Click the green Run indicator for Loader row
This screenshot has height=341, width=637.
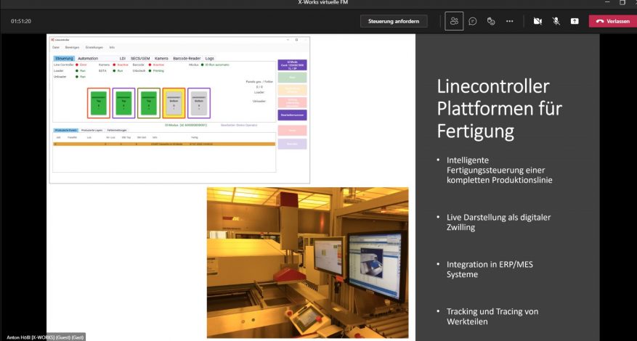[x=77, y=70]
